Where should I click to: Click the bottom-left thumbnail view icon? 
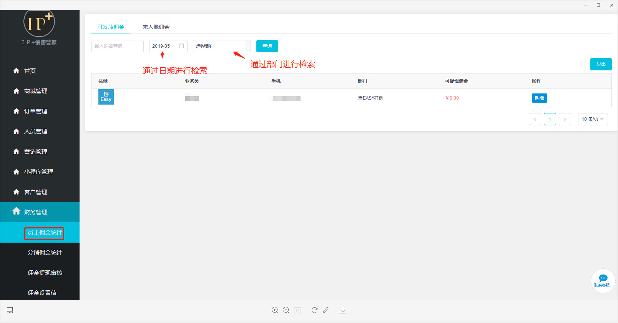coord(10,310)
